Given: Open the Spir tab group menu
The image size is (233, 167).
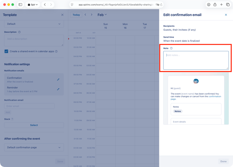Looking at the screenshot, I should pyautogui.click(x=33, y=5).
